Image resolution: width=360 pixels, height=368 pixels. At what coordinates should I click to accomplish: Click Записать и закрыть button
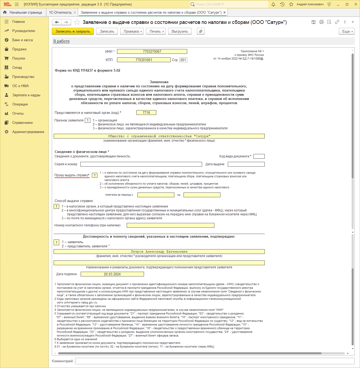pos(73,31)
